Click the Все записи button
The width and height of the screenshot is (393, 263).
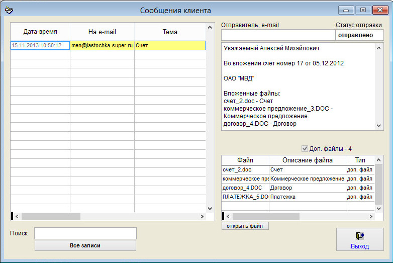click(85, 245)
